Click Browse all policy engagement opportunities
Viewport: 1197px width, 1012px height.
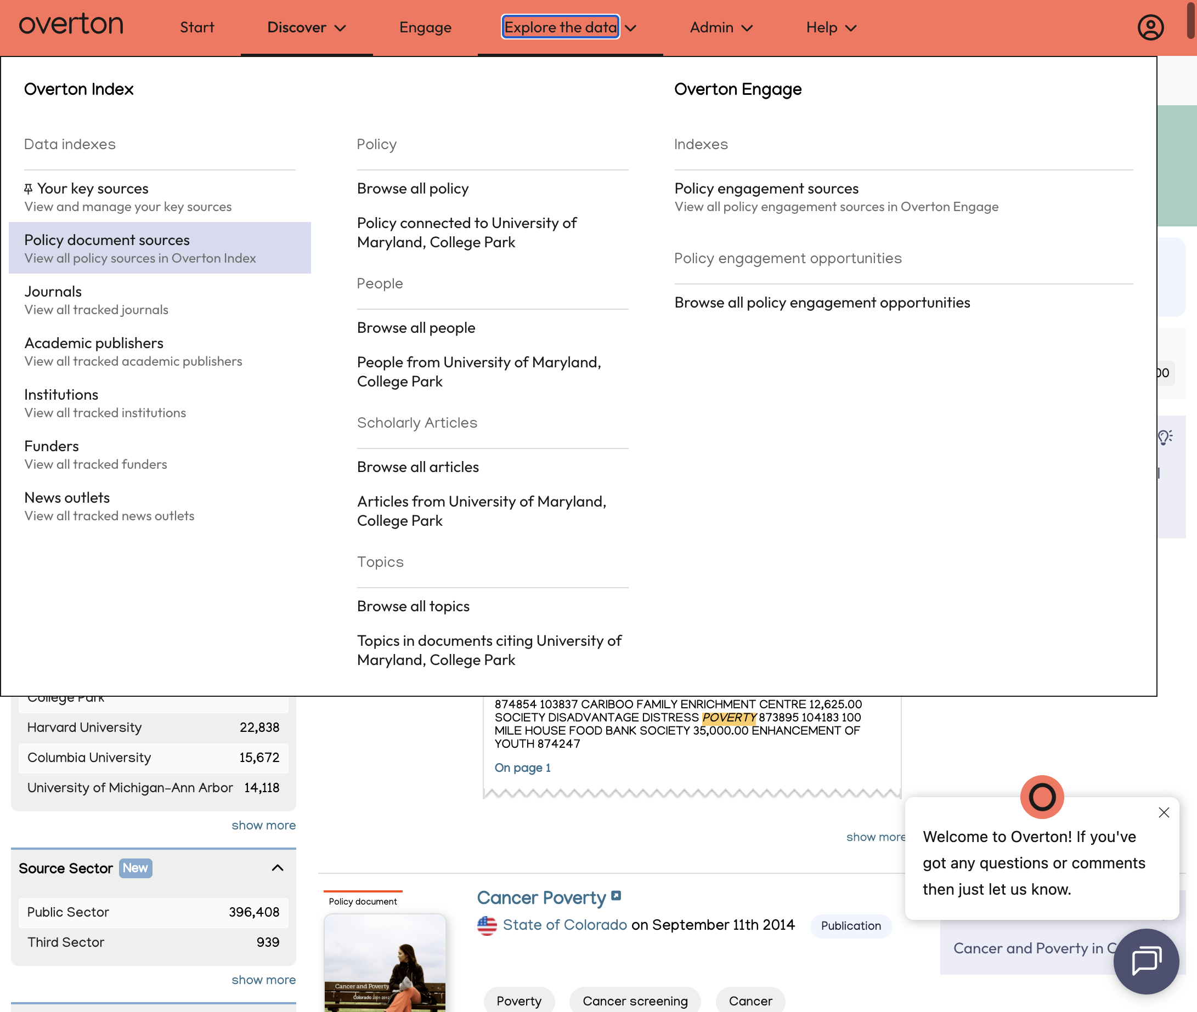point(822,302)
